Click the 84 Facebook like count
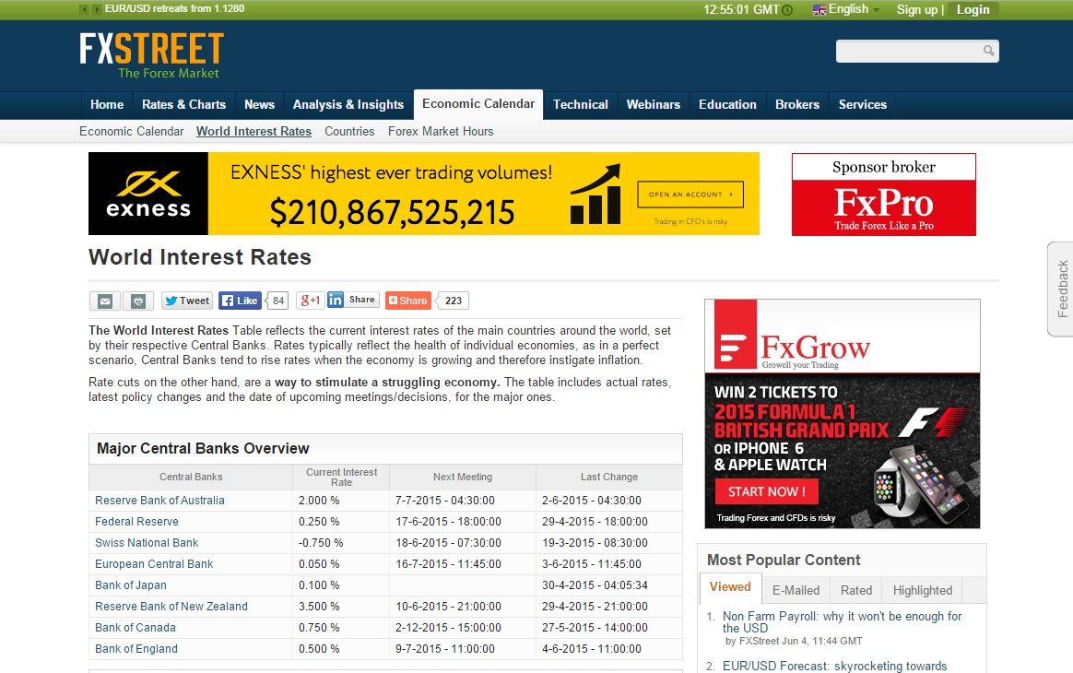Viewport: 1073px width, 673px height. (x=277, y=301)
